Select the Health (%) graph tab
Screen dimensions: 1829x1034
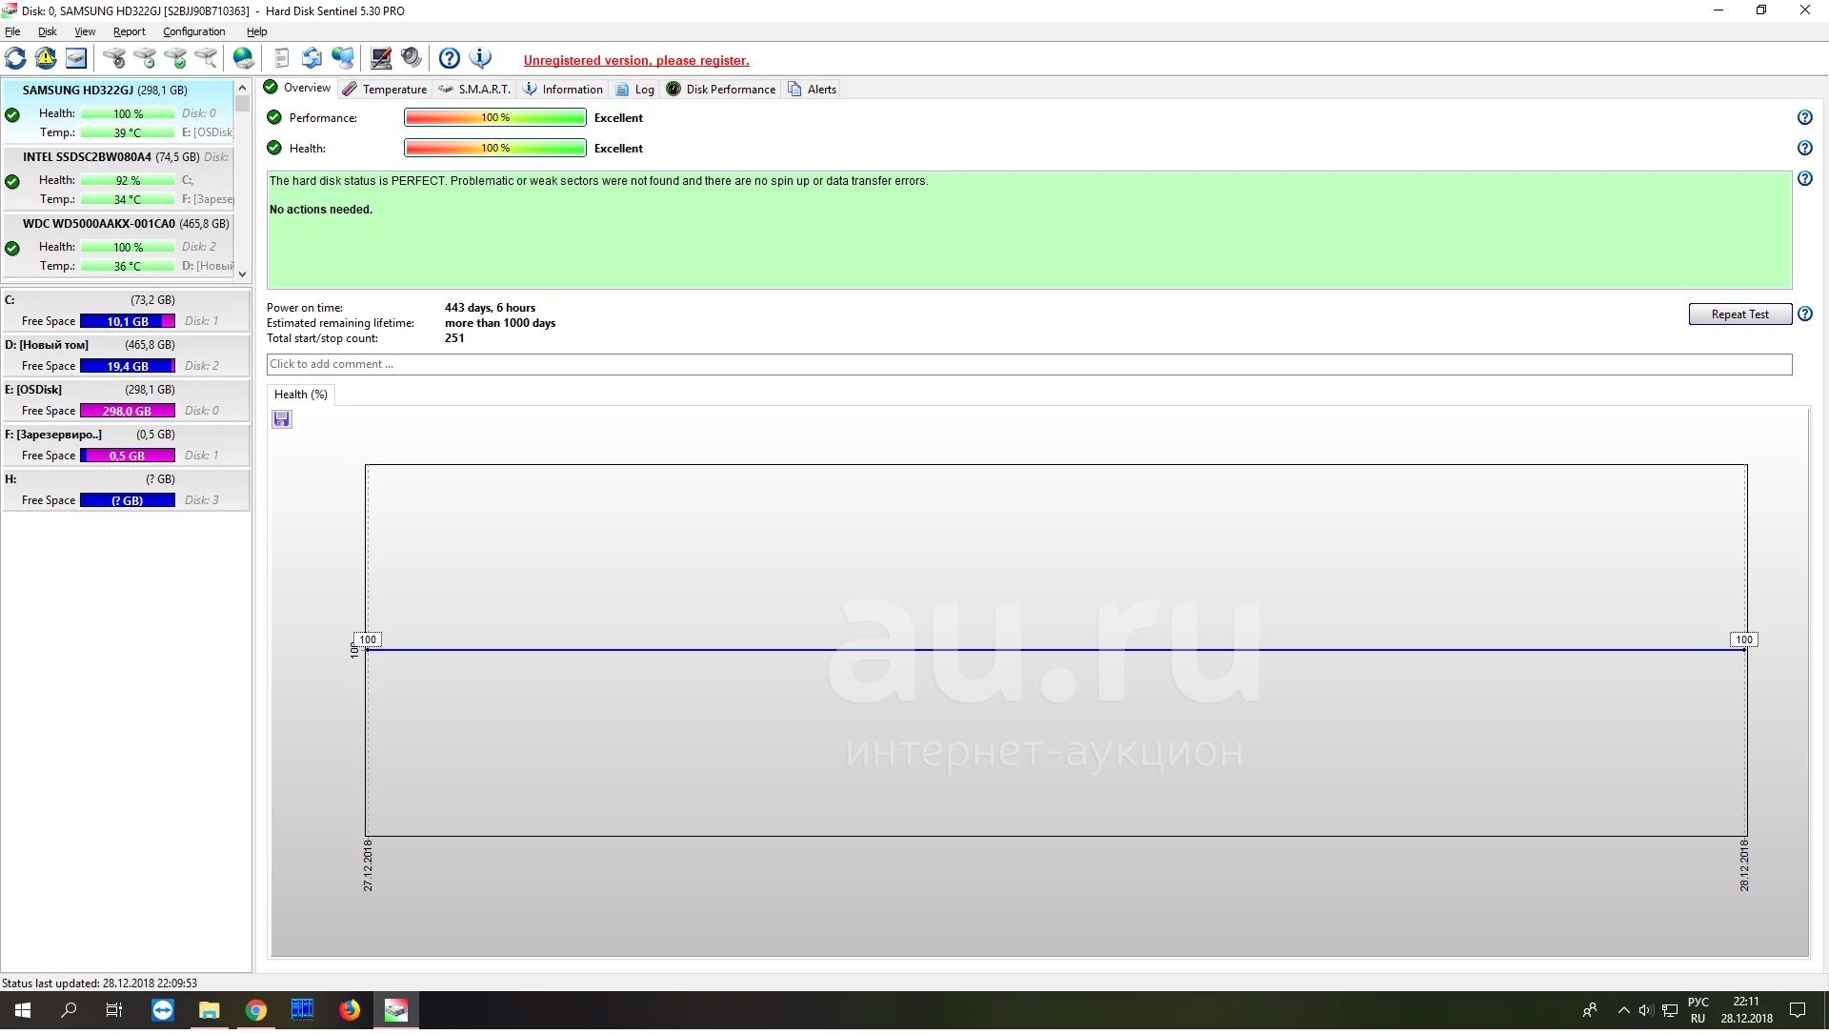[301, 395]
